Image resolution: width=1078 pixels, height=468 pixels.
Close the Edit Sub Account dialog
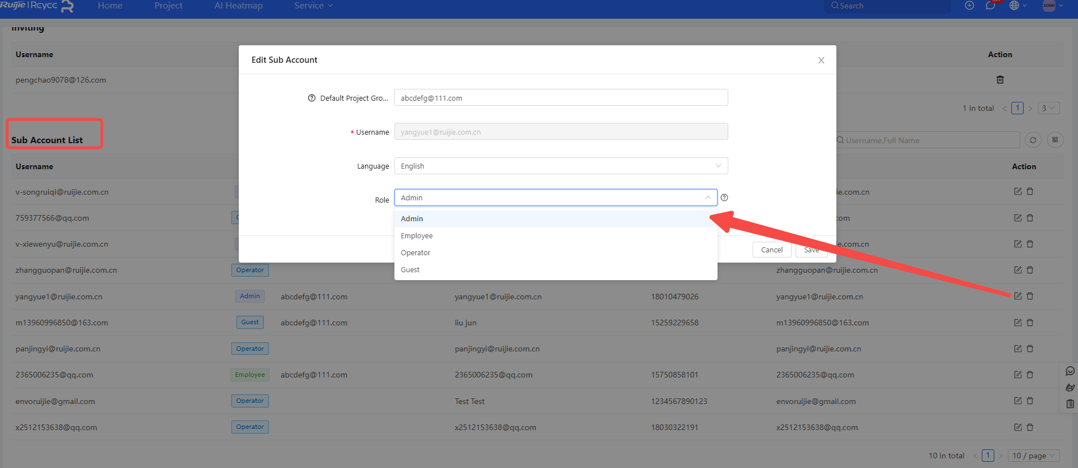pyautogui.click(x=821, y=60)
